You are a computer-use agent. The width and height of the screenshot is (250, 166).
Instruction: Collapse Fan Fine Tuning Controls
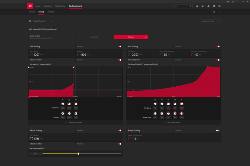click(x=172, y=122)
